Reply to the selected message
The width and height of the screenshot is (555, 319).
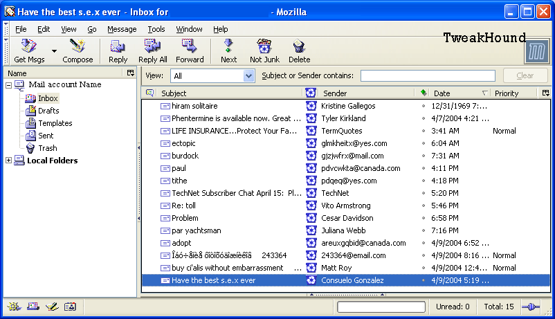[x=118, y=51]
